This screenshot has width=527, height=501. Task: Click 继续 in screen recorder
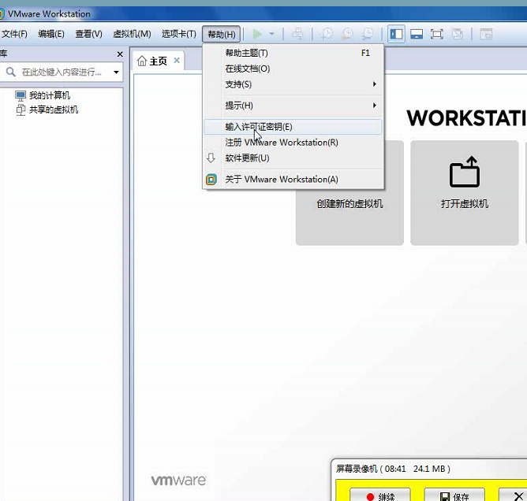coord(379,495)
